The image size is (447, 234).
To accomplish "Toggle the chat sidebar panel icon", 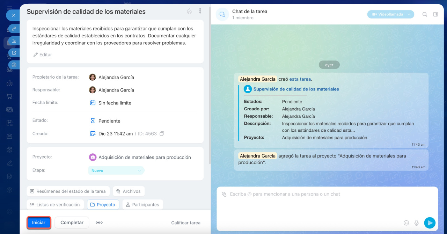I will click(x=435, y=14).
